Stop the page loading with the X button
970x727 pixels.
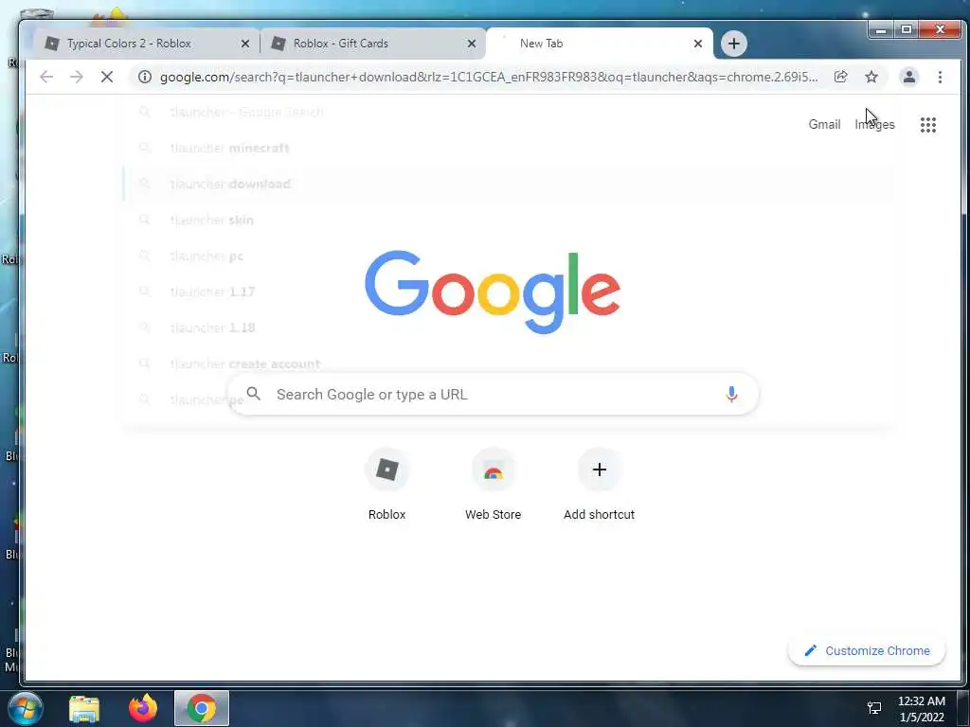point(106,77)
